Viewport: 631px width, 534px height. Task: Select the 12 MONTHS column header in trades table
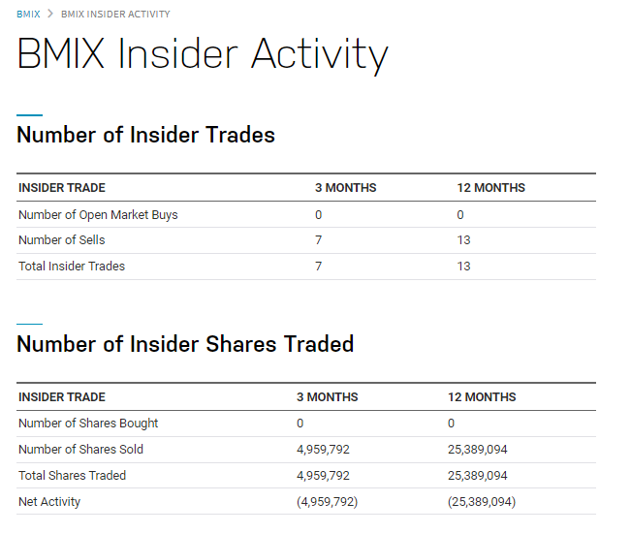coord(491,187)
